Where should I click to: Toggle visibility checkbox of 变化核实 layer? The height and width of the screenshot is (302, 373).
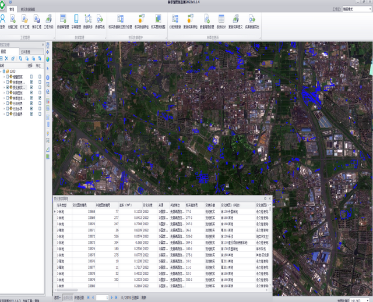point(8,87)
